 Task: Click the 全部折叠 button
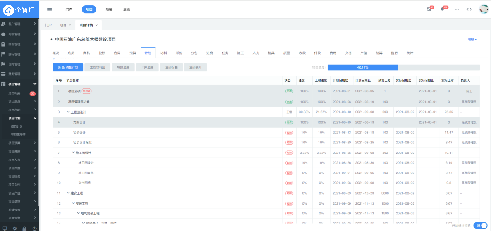(x=171, y=67)
